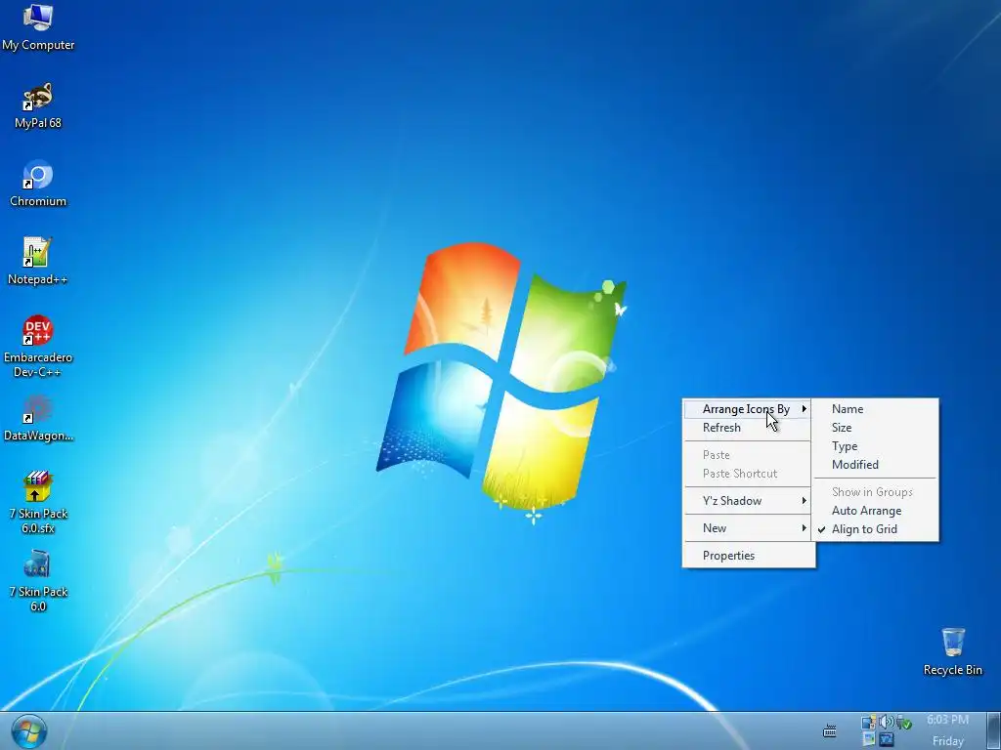Screen dimensions: 1001x750
Task: Arrange icons by Size
Action: pos(875,428)
